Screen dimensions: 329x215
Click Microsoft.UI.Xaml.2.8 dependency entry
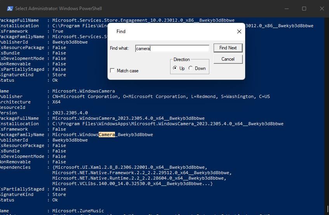[x=130, y=167]
